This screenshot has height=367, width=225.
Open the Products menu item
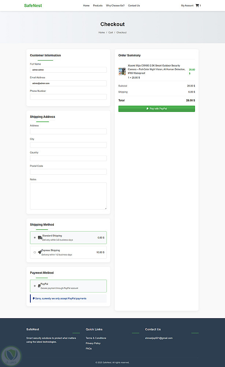pyautogui.click(x=98, y=6)
